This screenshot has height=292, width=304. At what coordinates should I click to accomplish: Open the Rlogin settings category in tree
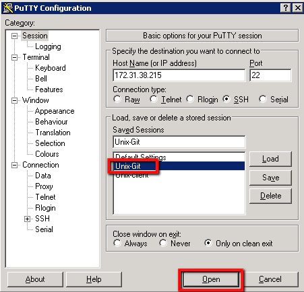(45, 208)
